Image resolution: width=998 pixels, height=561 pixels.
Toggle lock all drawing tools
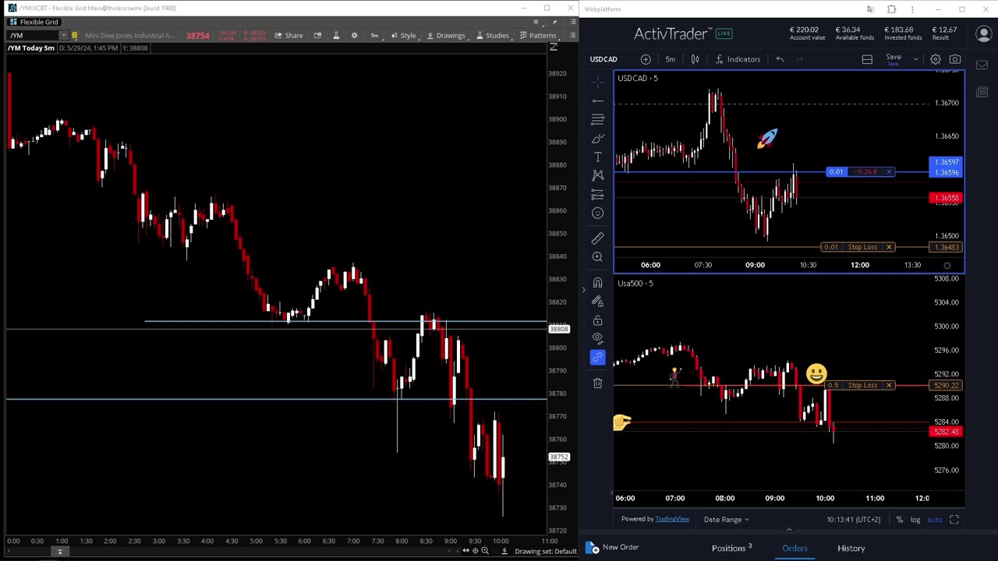(597, 319)
